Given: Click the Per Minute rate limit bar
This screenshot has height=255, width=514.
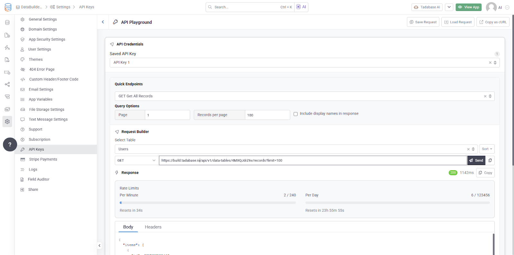Looking at the screenshot, I should pos(208,203).
